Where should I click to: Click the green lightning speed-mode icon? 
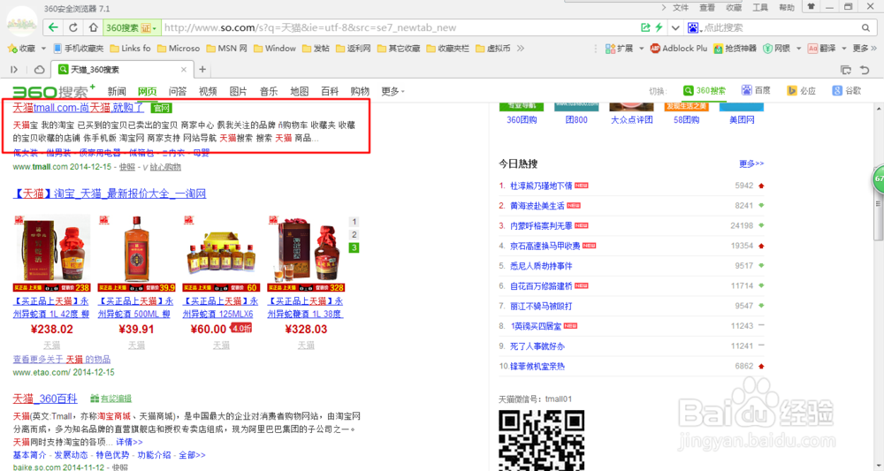[x=659, y=27]
